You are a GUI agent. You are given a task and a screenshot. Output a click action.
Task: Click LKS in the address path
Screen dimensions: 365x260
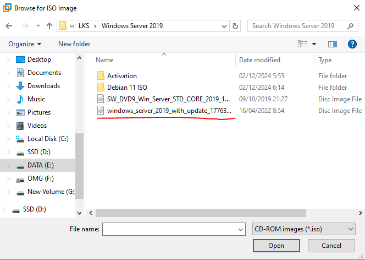pos(84,26)
